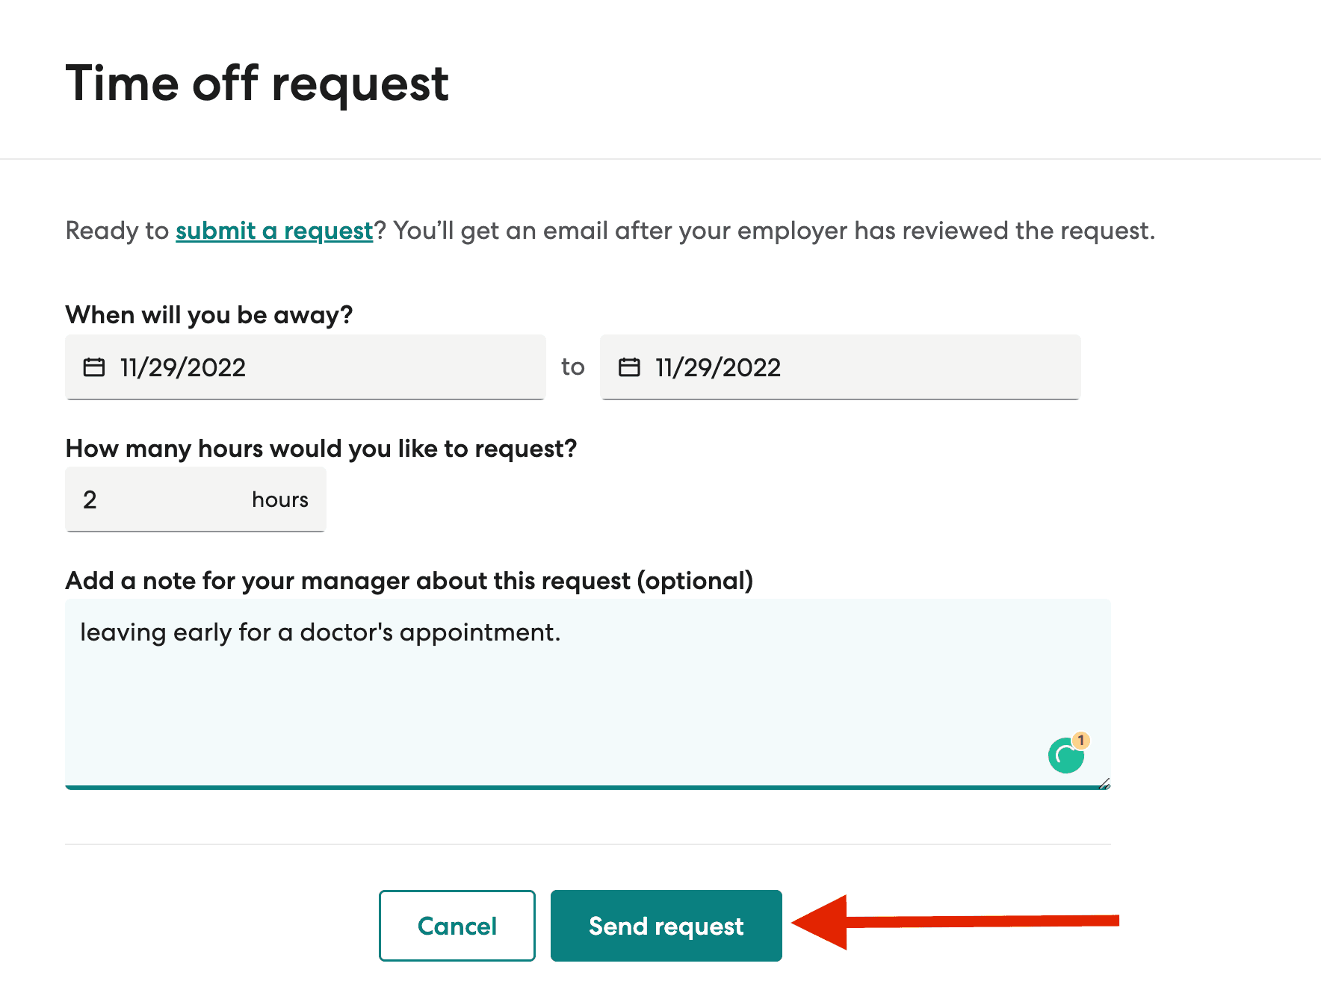Open the "submit a request" link
Image resolution: width=1321 pixels, height=984 pixels.
click(x=274, y=231)
